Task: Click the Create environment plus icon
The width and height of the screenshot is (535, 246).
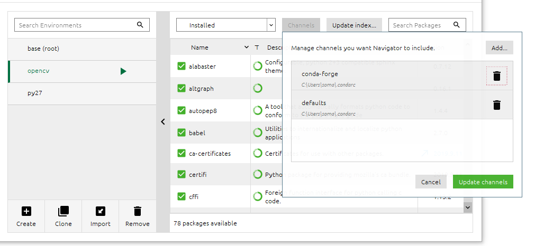Action: click(x=26, y=211)
